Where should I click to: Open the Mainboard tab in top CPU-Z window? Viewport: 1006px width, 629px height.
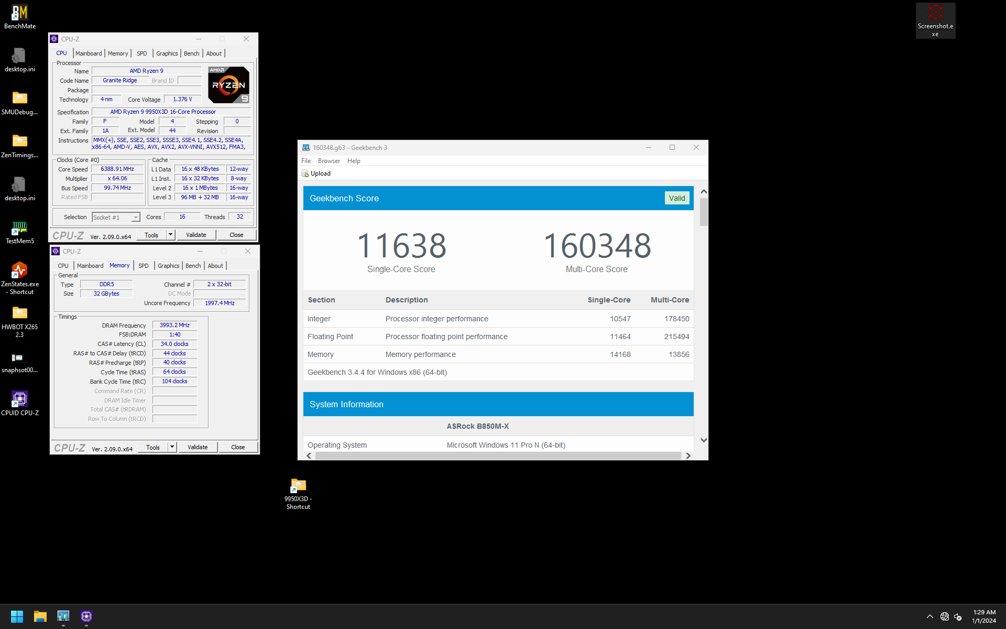coord(89,53)
